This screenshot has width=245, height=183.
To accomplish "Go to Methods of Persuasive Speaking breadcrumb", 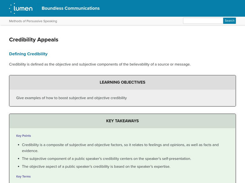I will pos(33,21).
